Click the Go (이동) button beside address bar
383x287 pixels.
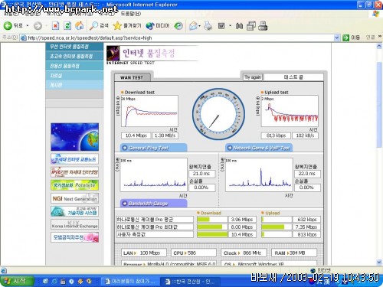pyautogui.click(x=352, y=38)
